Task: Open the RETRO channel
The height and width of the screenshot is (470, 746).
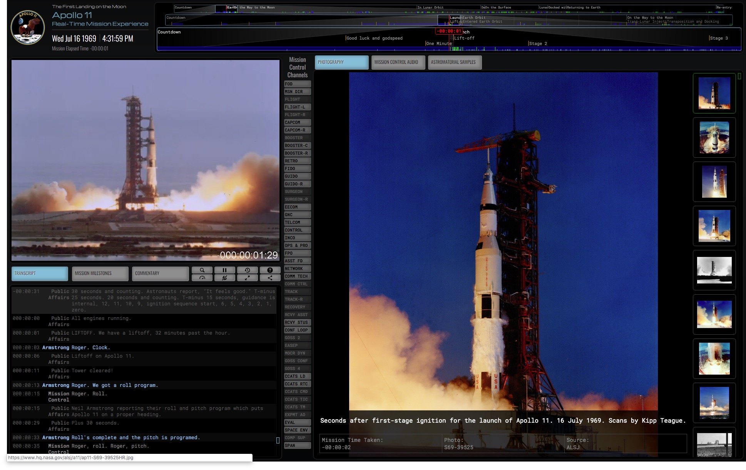Action: coord(297,161)
